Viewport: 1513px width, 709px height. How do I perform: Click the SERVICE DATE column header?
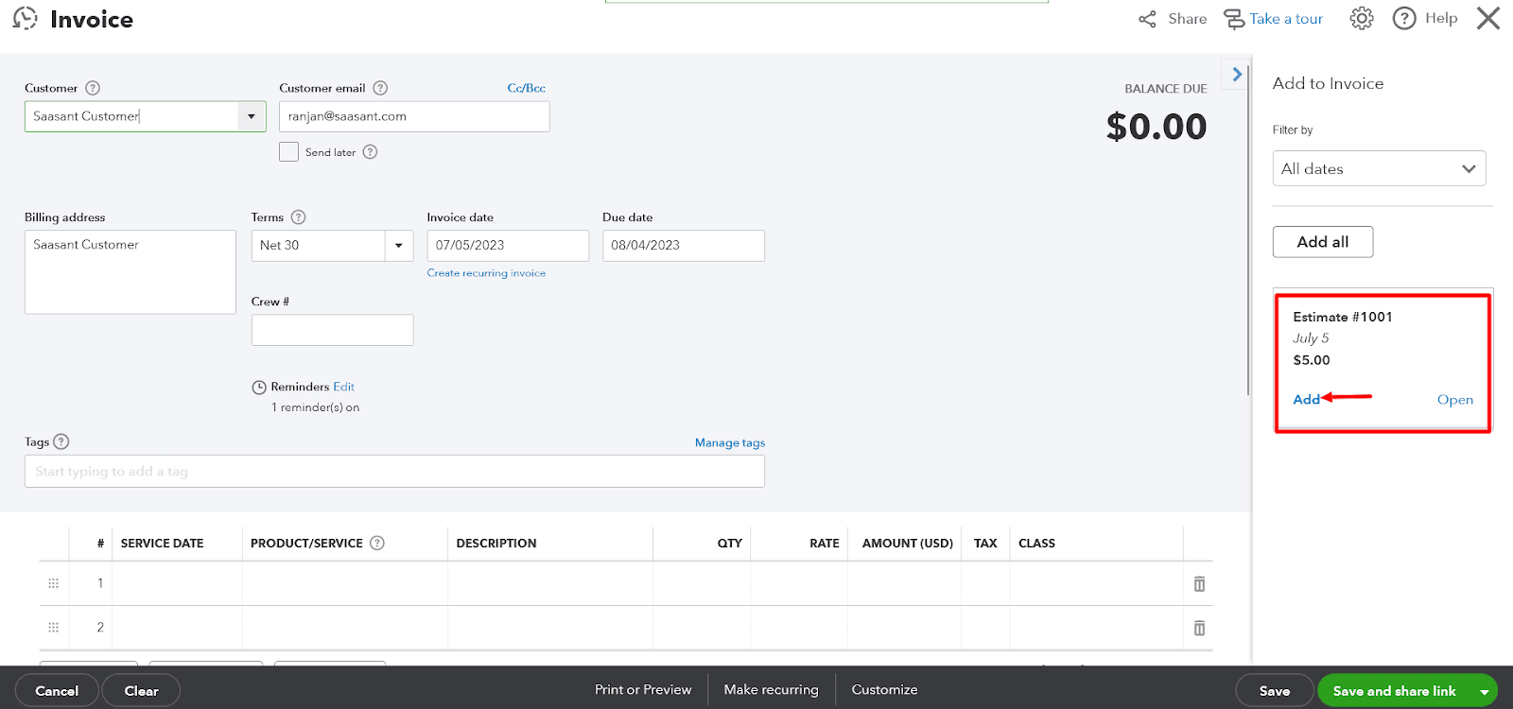(x=162, y=544)
